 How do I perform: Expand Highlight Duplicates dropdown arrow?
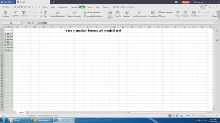coord(65,16)
